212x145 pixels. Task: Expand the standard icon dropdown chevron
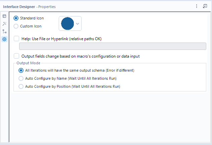[78, 23]
